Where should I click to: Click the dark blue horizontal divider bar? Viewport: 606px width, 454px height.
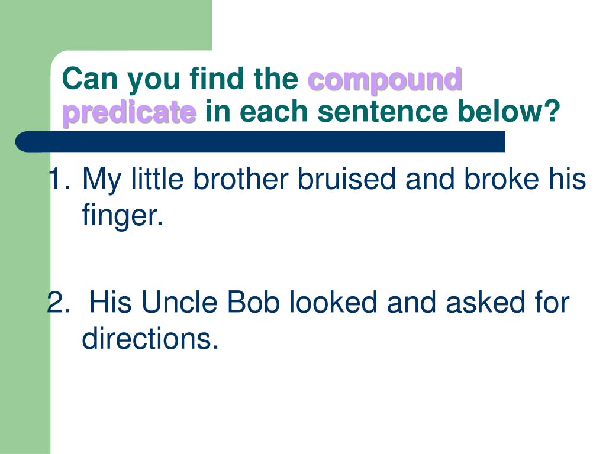[x=260, y=141]
